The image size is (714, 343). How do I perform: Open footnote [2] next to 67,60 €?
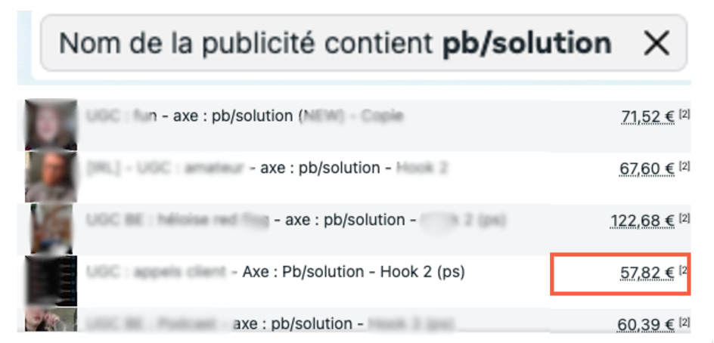(685, 166)
